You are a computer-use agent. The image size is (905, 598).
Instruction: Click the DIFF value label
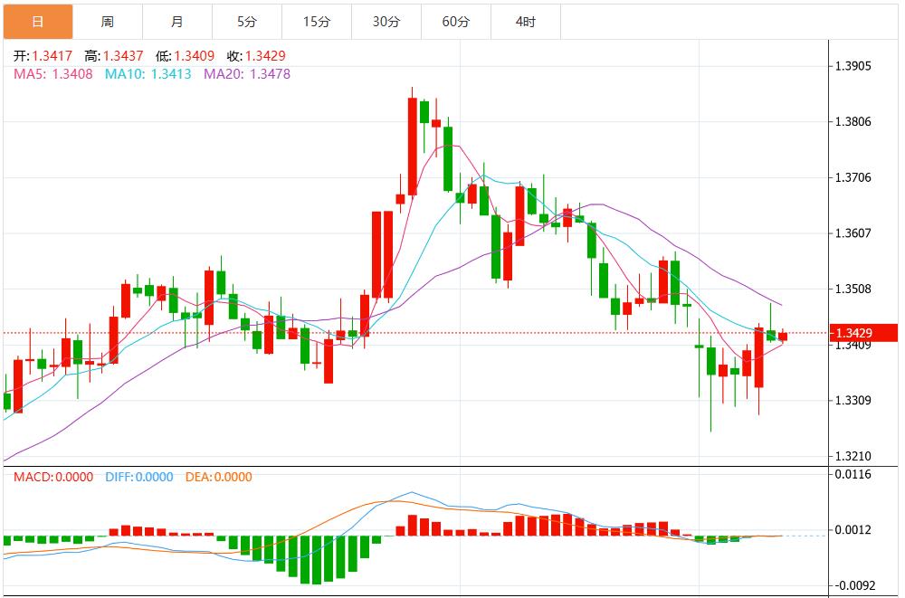point(138,477)
